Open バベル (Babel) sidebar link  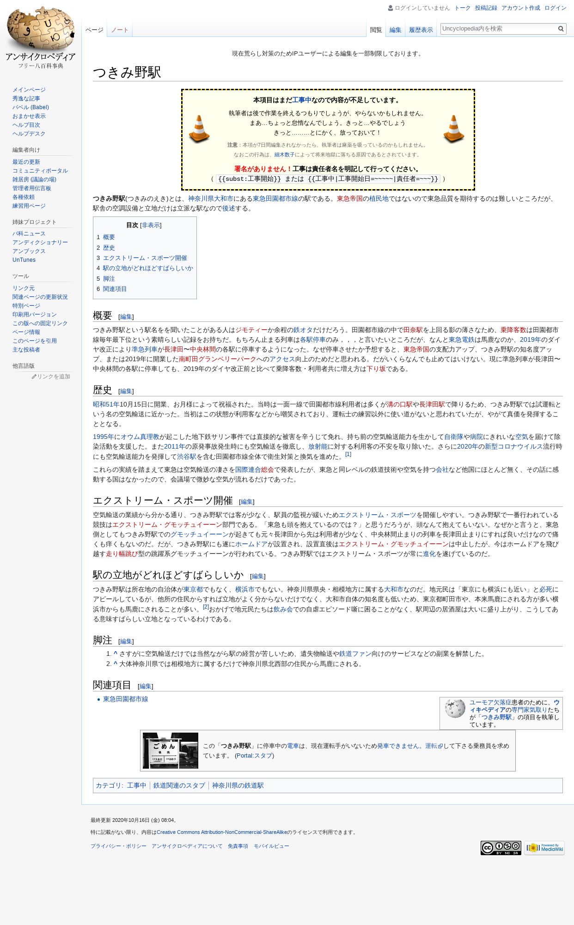click(x=31, y=107)
